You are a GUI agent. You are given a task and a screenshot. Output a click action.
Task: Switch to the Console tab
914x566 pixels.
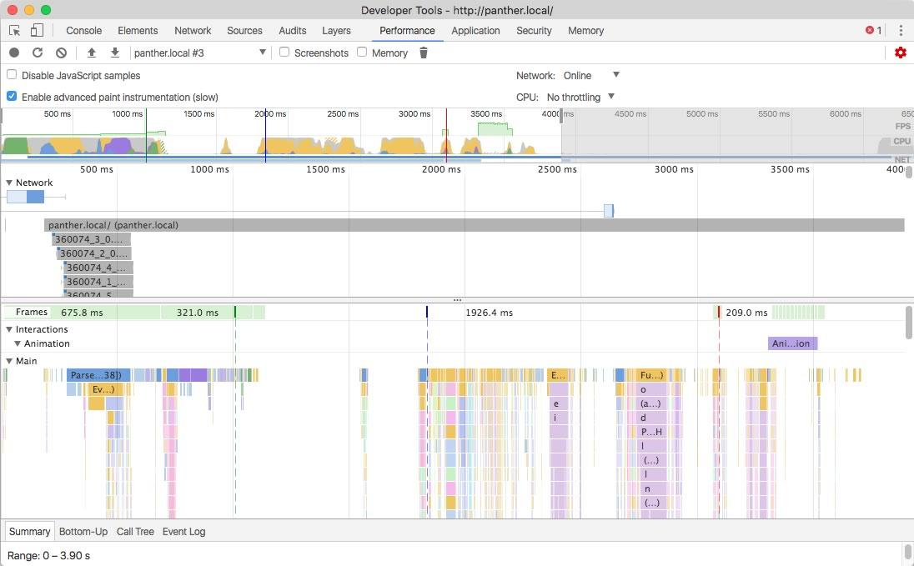84,30
